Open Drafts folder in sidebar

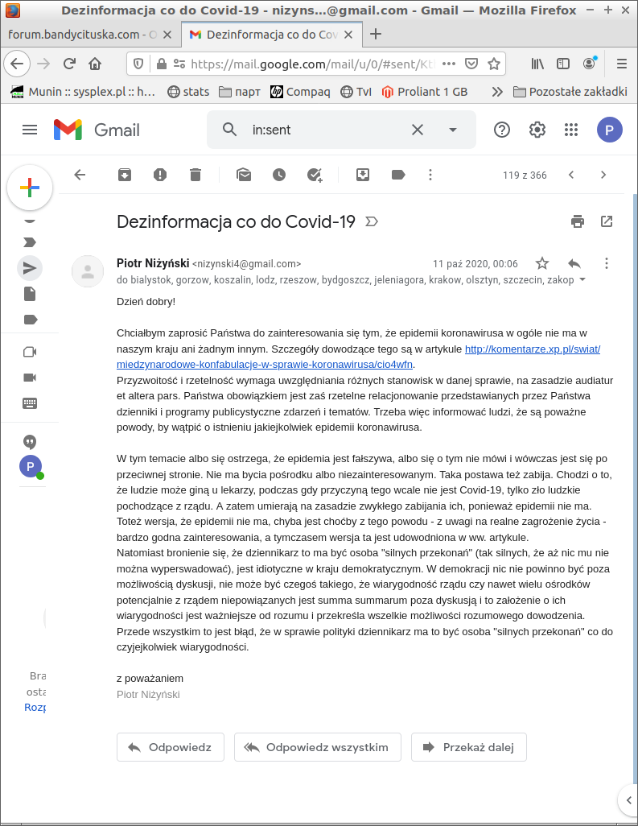(30, 294)
